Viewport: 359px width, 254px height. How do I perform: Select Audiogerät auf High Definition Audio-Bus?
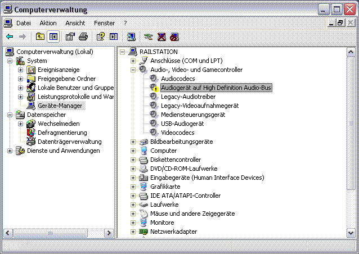(x=216, y=88)
